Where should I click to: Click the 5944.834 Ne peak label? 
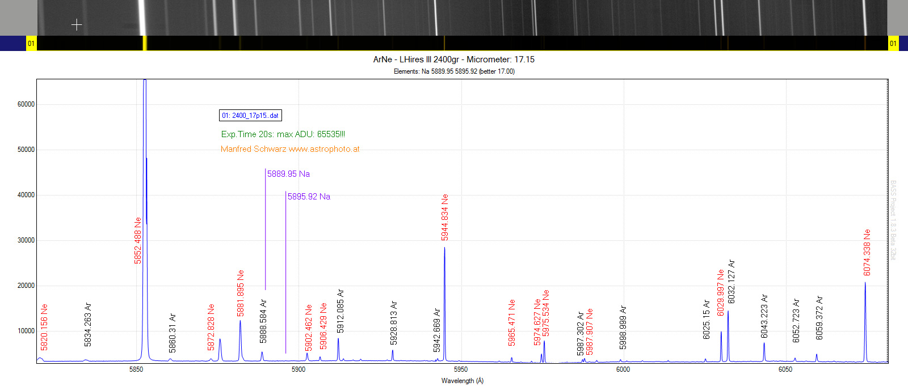(445, 218)
